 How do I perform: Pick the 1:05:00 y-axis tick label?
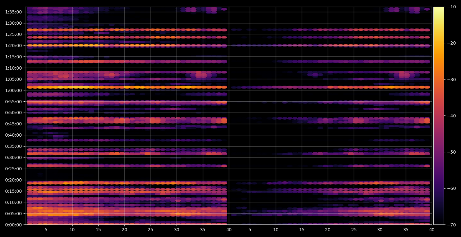[13, 79]
